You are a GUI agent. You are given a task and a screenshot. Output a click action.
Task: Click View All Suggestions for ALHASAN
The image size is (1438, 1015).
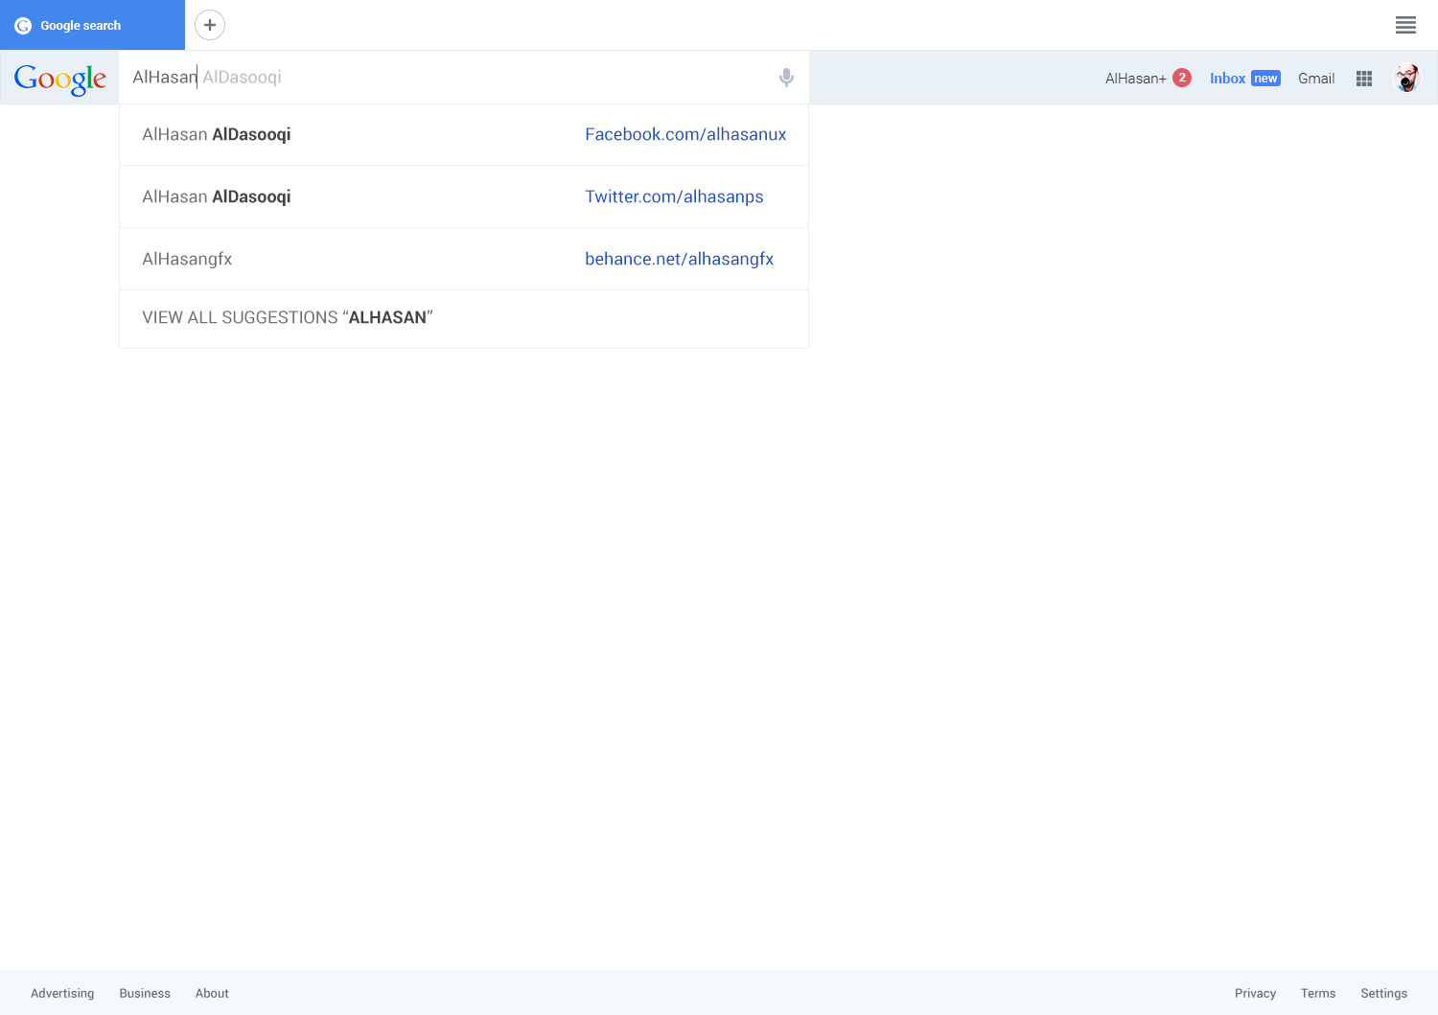click(x=288, y=318)
